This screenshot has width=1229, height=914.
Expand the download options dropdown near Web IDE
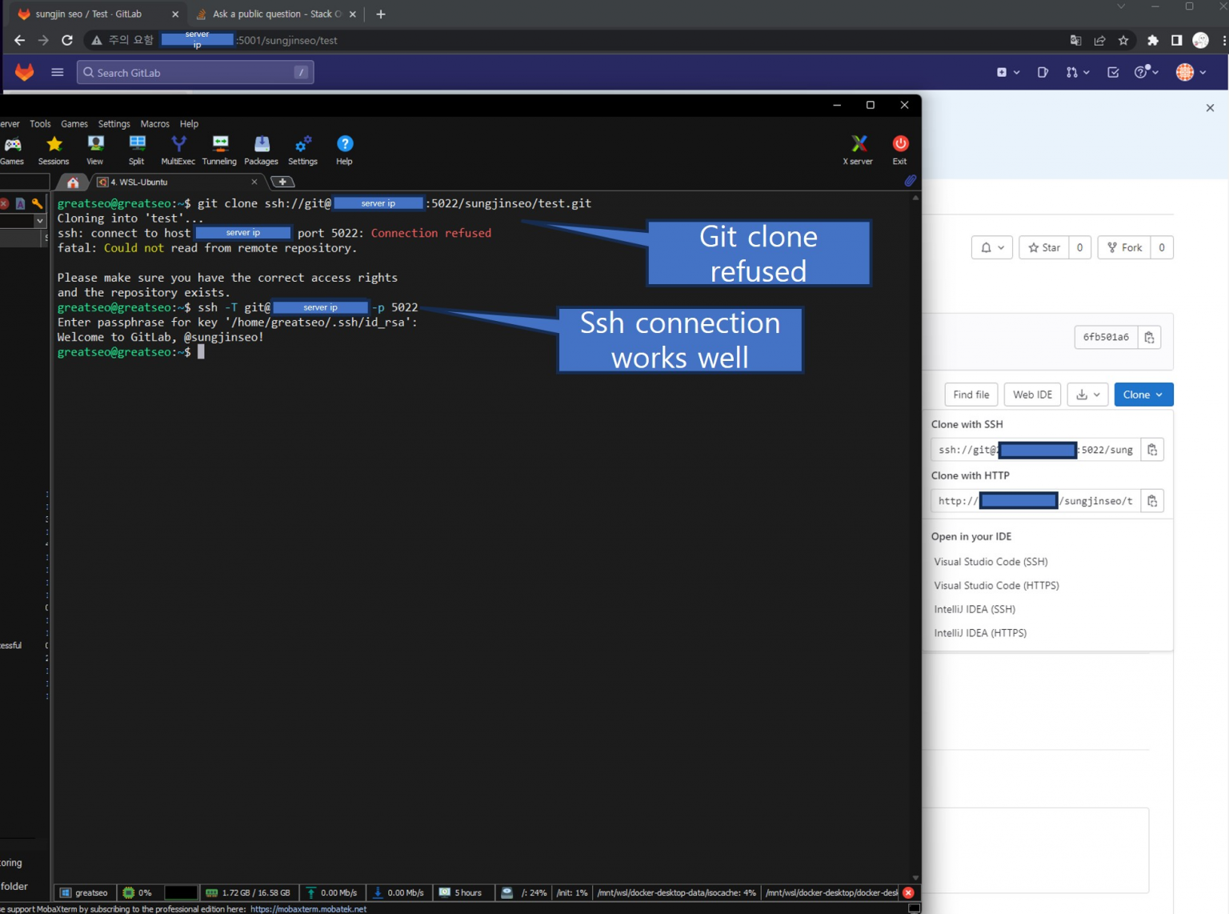(1087, 394)
